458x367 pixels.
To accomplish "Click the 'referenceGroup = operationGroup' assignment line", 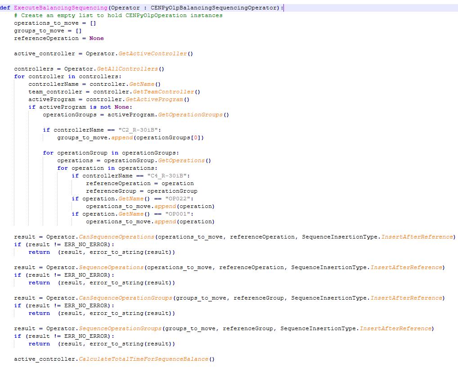I will [141, 191].
